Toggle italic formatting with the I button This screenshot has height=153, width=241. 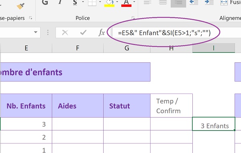(60, 2)
